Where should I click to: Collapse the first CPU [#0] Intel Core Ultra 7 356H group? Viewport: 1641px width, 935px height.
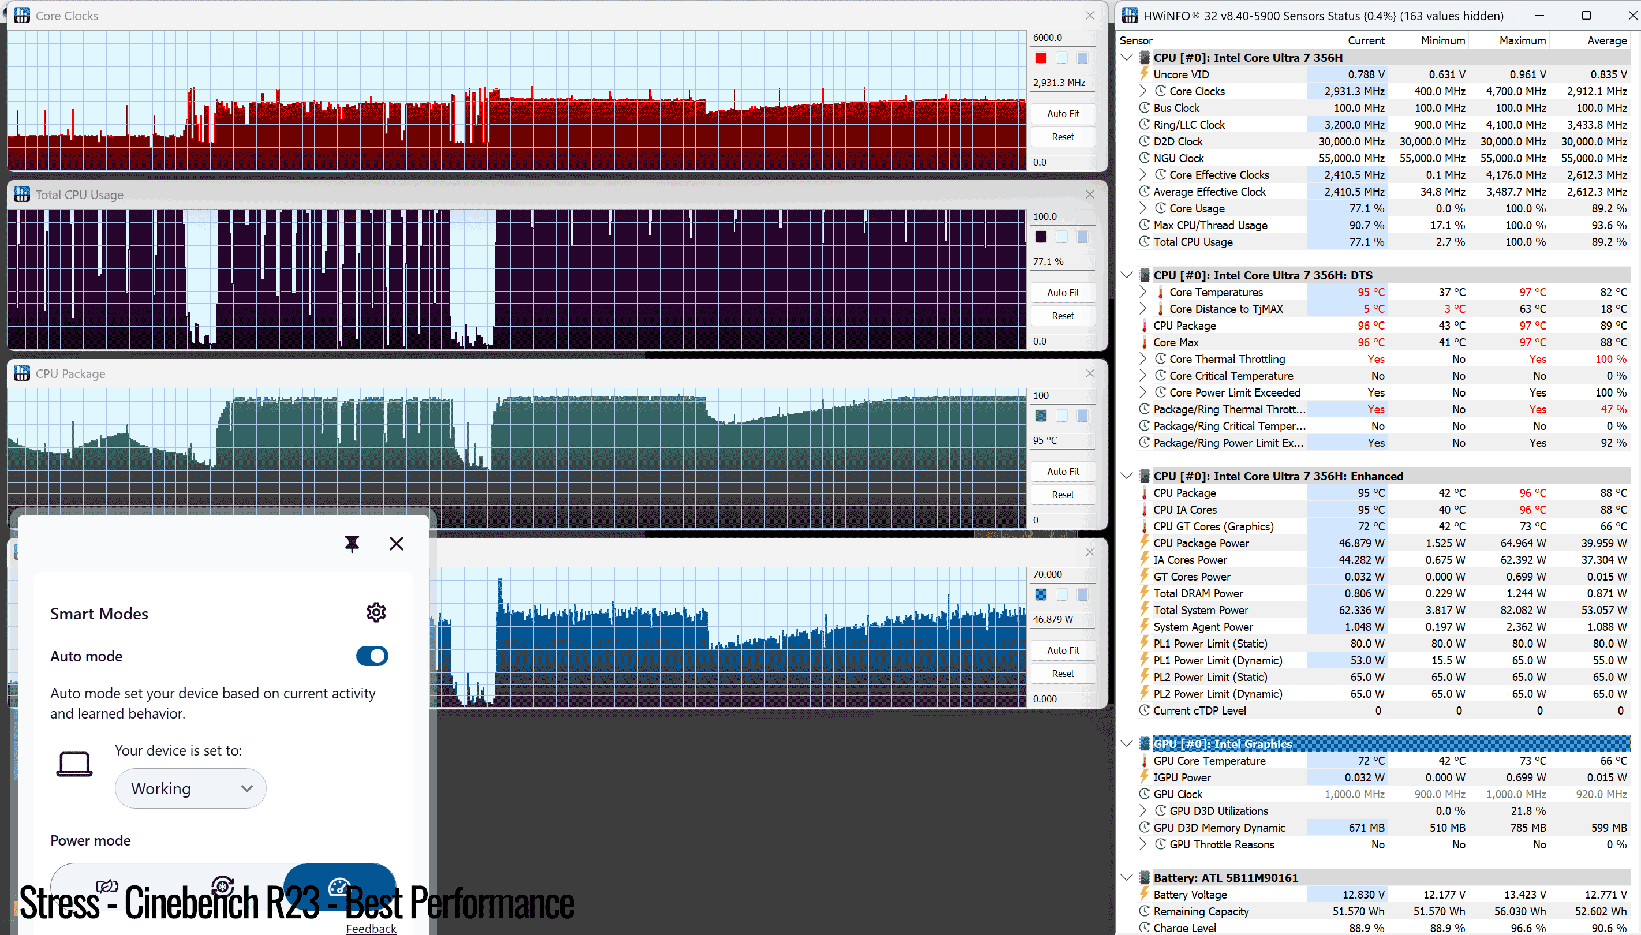click(x=1127, y=57)
